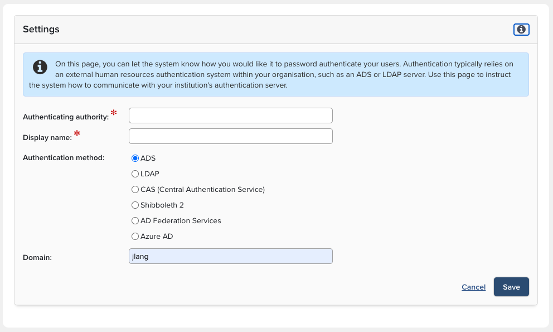The image size is (553, 332).
Task: Click the Display name label text
Action: pos(47,138)
